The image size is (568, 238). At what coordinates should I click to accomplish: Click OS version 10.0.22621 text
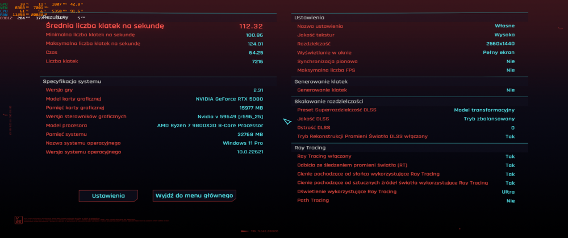pos(250,152)
